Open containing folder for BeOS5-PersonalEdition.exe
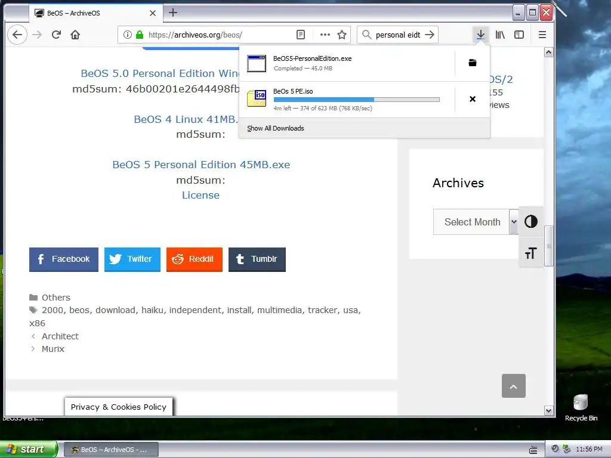Viewport: 611px width, 458px height. click(x=473, y=63)
